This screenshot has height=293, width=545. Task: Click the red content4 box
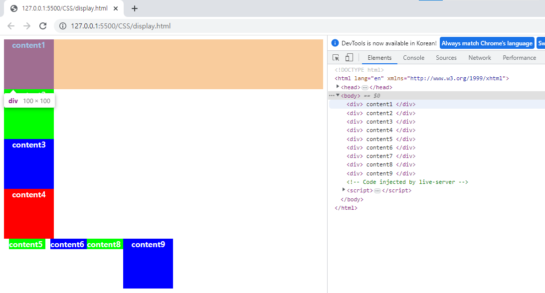pyautogui.click(x=29, y=213)
